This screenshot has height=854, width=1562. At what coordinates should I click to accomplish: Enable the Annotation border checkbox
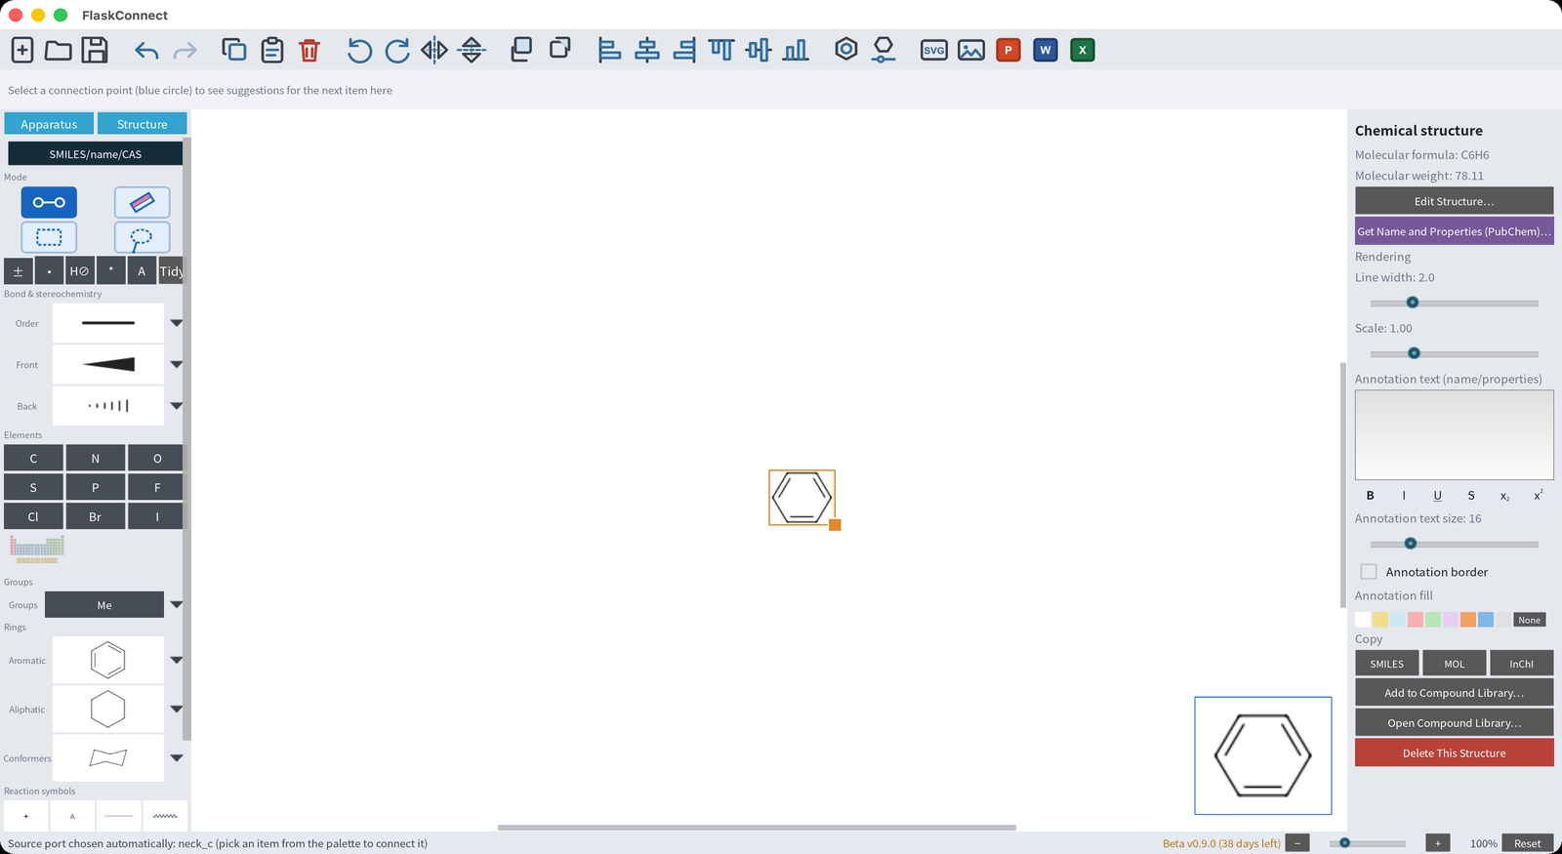1369,572
